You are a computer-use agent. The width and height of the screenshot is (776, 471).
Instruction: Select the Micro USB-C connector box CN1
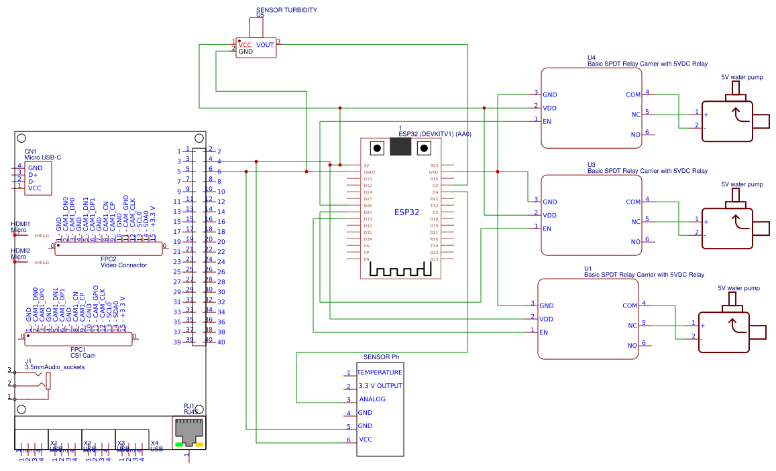[x=38, y=178]
